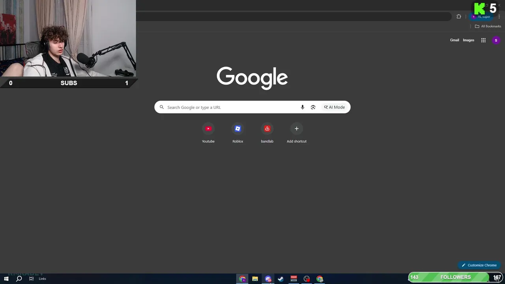
Task: Open the Google apps grid
Action: pyautogui.click(x=483, y=40)
